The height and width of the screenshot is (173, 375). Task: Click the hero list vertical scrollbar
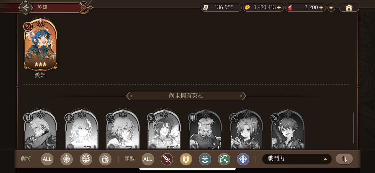click(354, 128)
